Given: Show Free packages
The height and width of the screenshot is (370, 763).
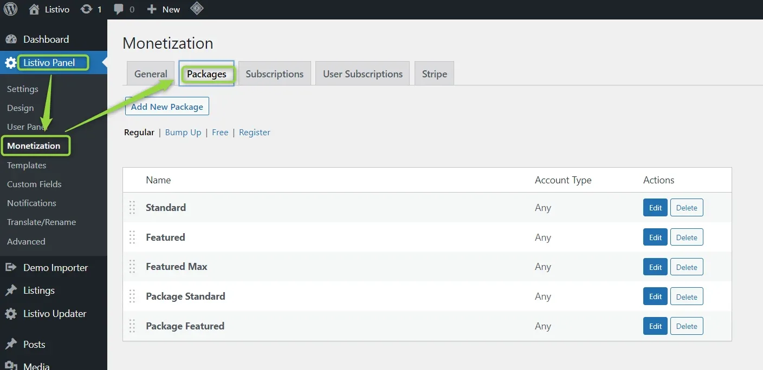Looking at the screenshot, I should [x=220, y=133].
